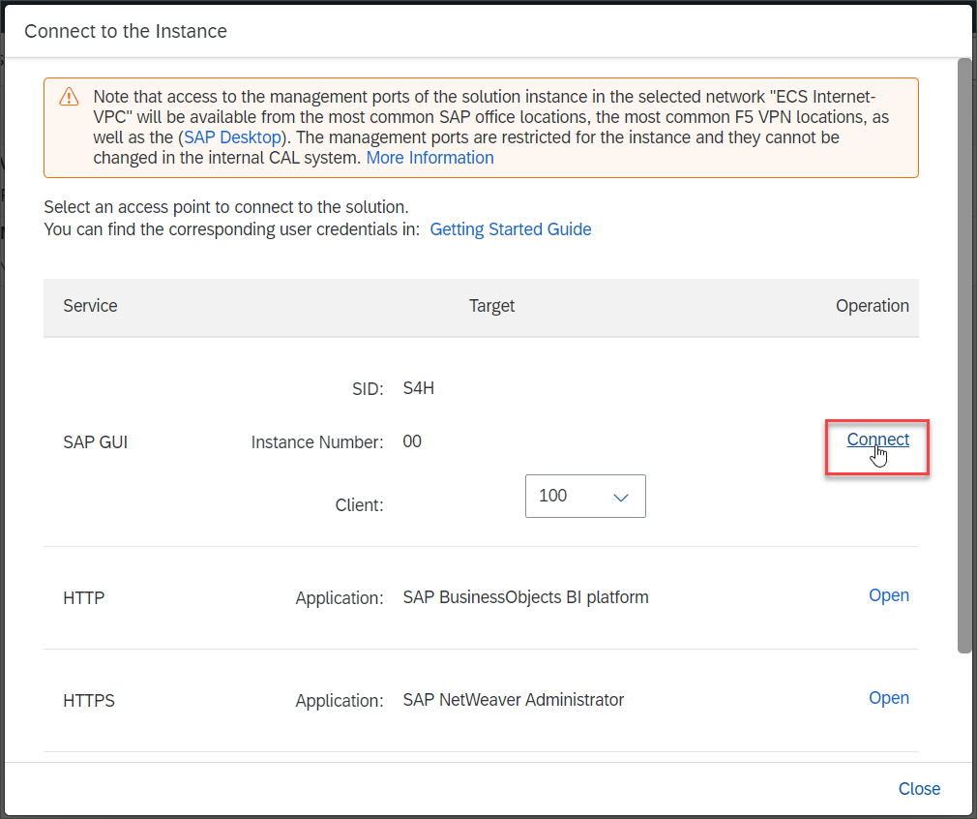Click the Client dropdown chevron arrow
Viewport: 977px width, 819px height.
[621, 498]
